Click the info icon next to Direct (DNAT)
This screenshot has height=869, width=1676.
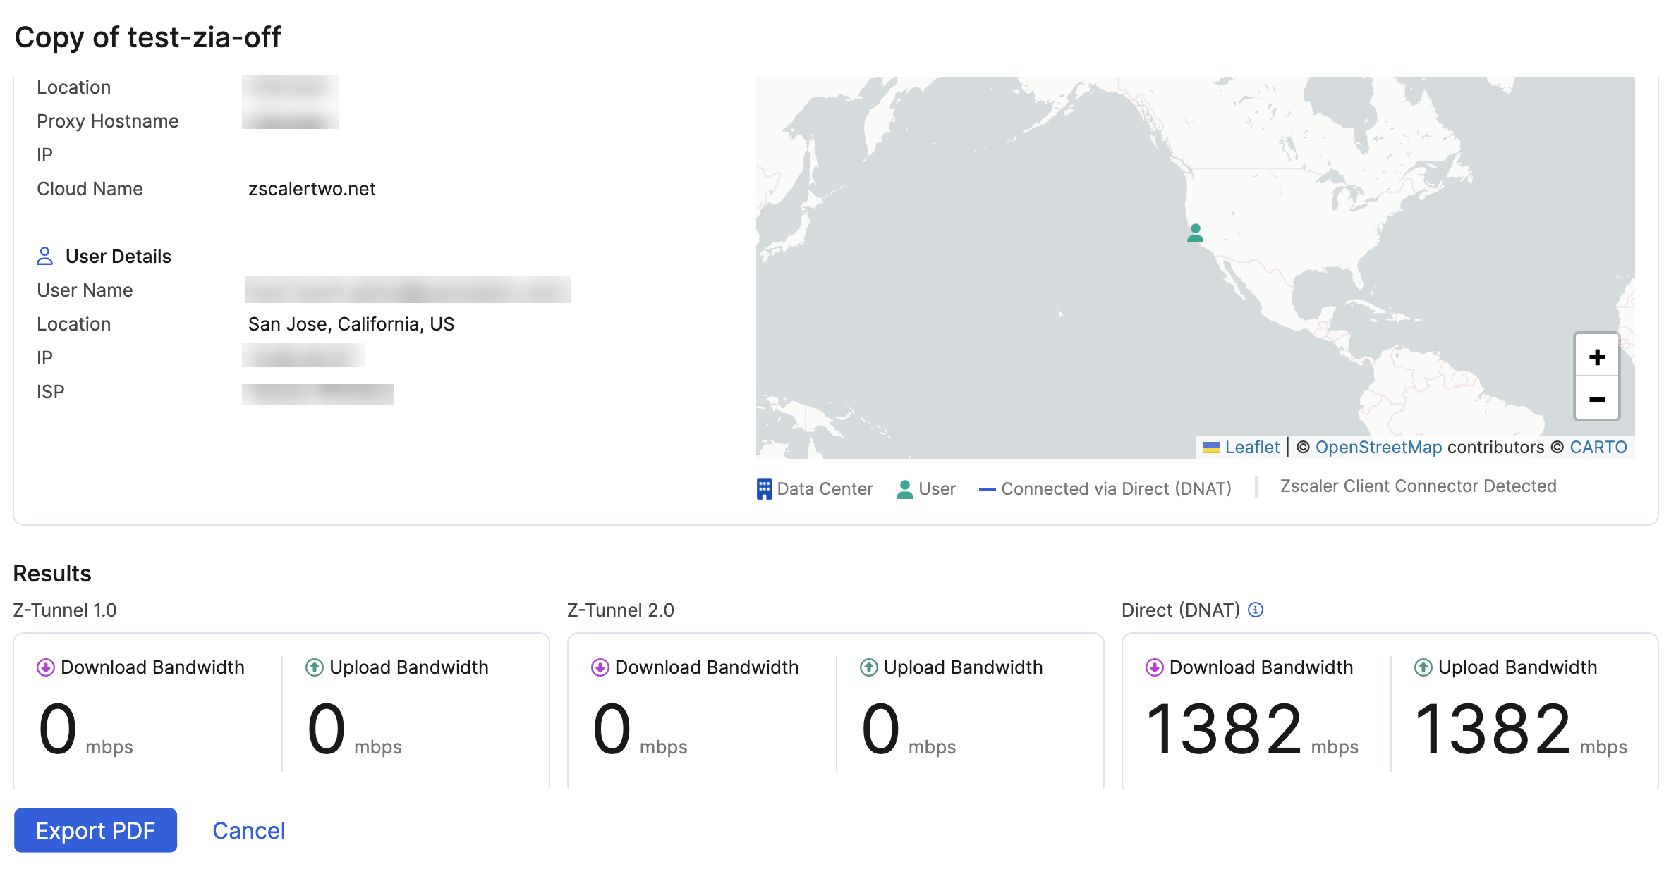[x=1256, y=610]
